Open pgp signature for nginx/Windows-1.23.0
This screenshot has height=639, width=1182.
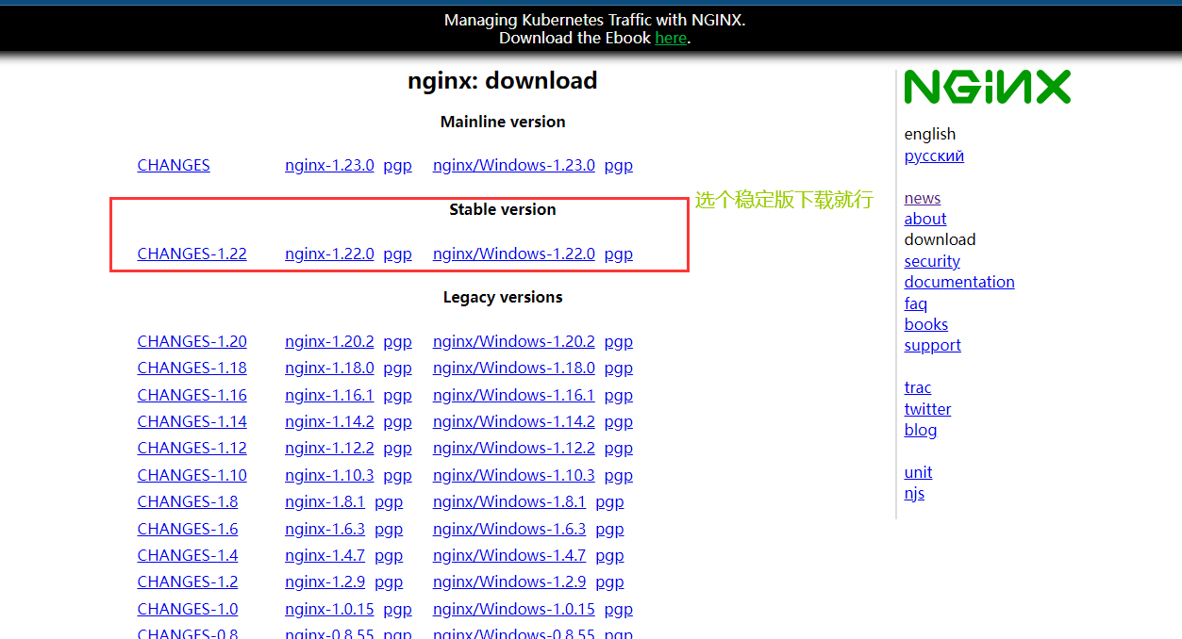[x=619, y=166]
